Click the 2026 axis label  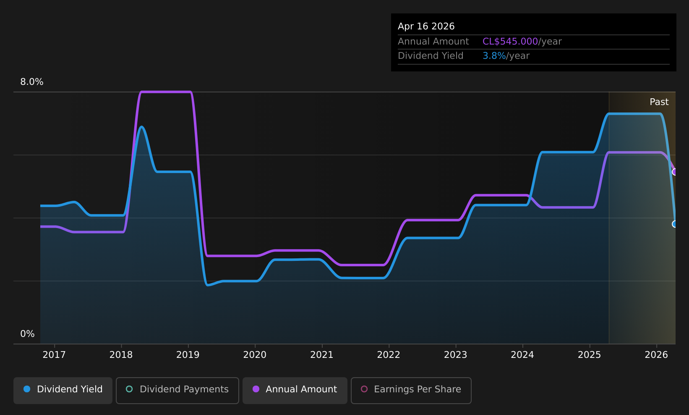(x=656, y=355)
